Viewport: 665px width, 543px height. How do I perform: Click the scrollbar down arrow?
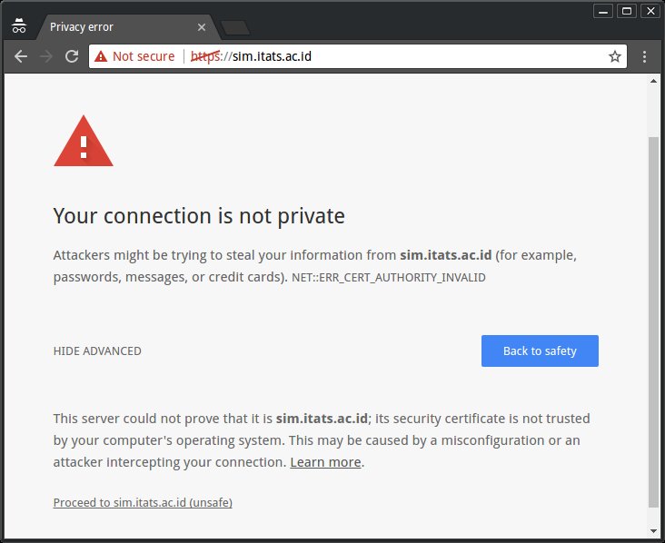(x=653, y=530)
